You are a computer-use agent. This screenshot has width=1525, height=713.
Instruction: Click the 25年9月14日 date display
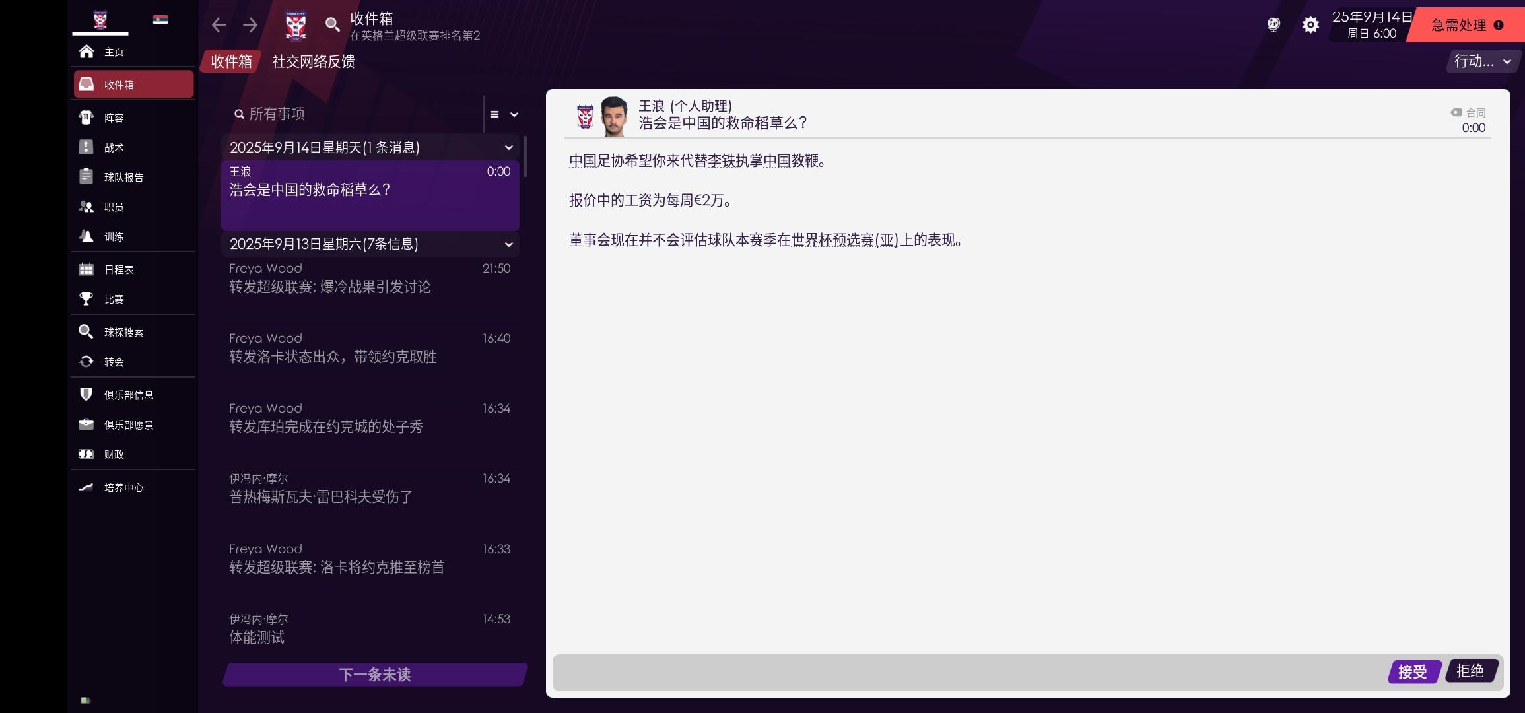tap(1372, 25)
